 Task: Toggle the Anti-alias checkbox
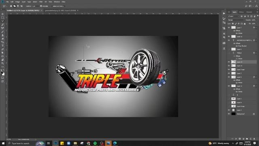[41, 6]
